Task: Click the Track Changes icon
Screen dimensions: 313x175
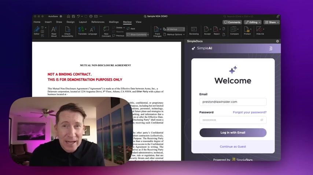Action: [157, 31]
